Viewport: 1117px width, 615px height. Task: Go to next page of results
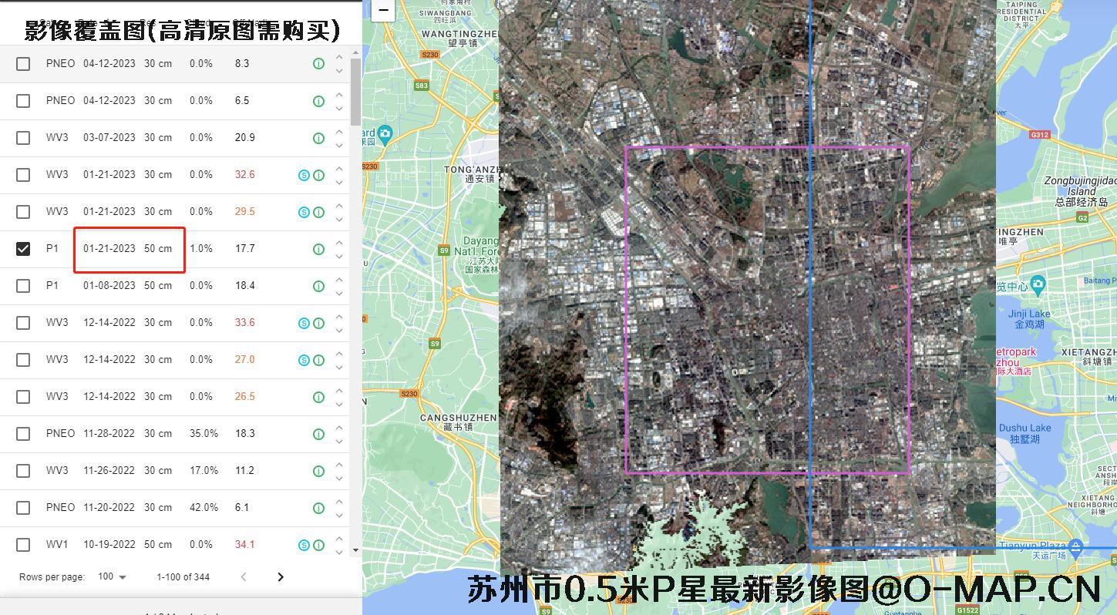pos(281,576)
